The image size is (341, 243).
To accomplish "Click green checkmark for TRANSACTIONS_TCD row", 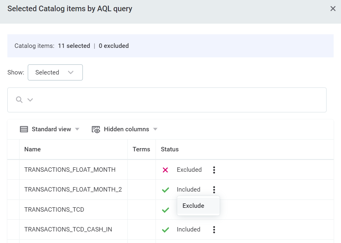I will [x=165, y=210].
